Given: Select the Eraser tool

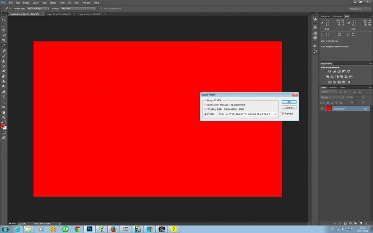Looking at the screenshot, I should (x=4, y=71).
